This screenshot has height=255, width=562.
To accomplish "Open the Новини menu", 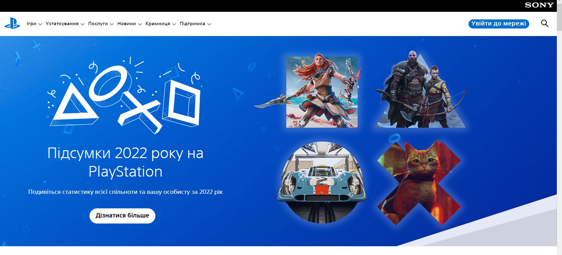I will [127, 24].
